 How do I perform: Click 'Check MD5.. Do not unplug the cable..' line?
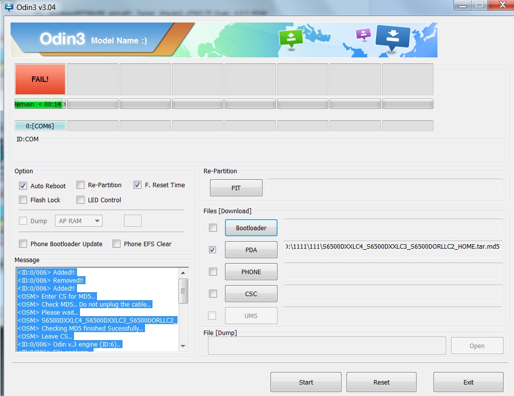(x=84, y=304)
